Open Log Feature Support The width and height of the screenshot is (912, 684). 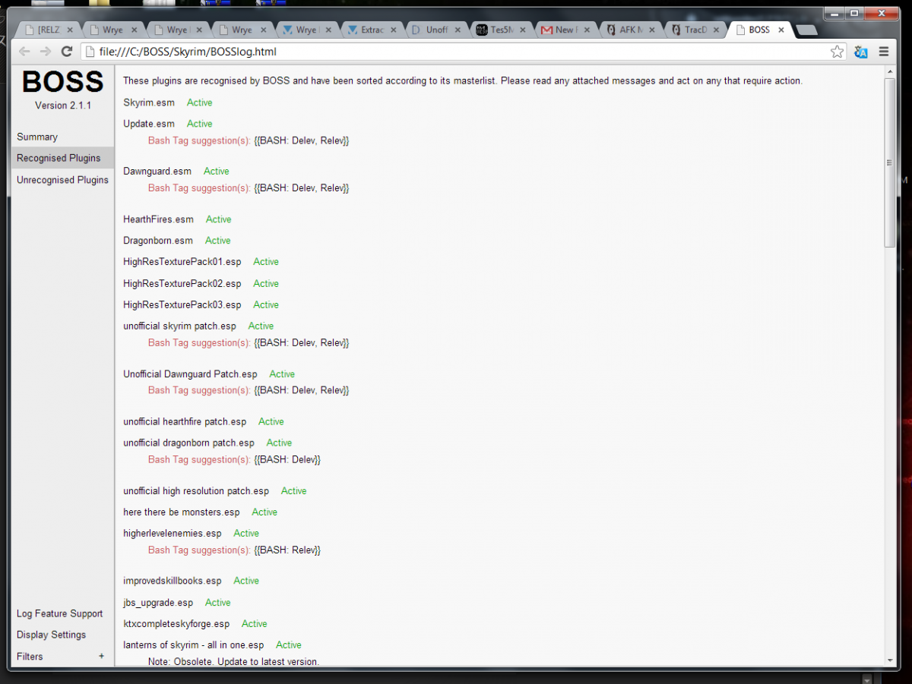(59, 613)
